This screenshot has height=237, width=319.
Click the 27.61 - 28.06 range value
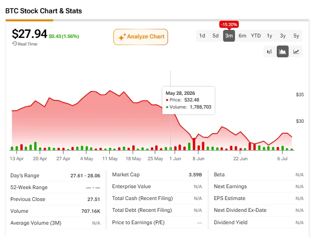coord(85,176)
